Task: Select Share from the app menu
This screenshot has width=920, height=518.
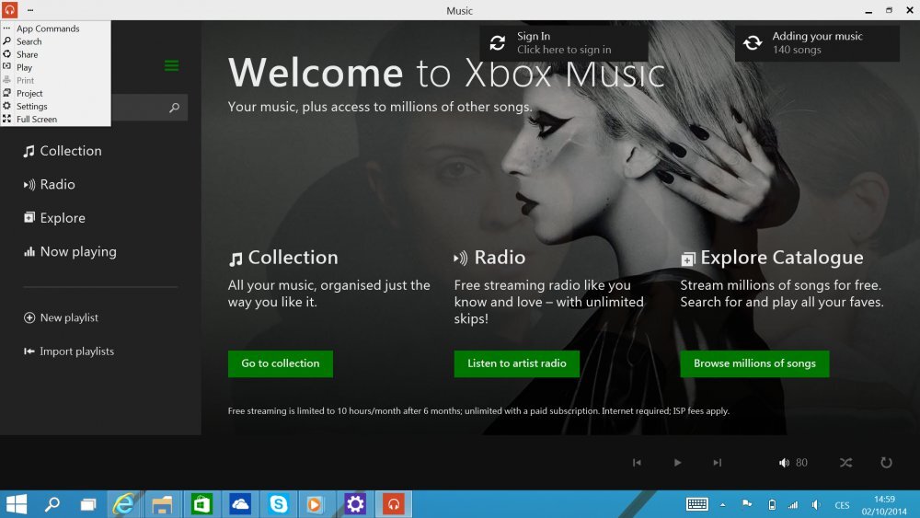Action: click(27, 54)
